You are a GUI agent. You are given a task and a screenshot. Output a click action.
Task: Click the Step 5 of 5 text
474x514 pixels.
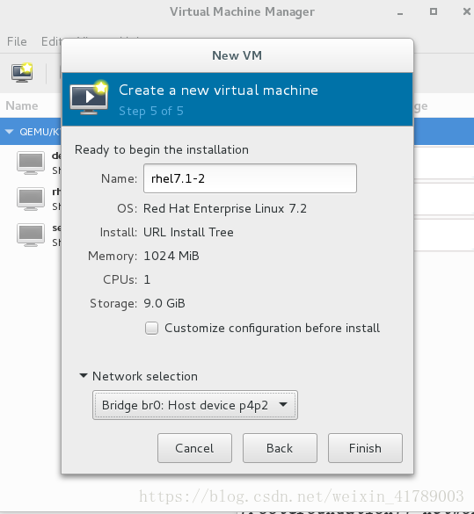click(151, 111)
